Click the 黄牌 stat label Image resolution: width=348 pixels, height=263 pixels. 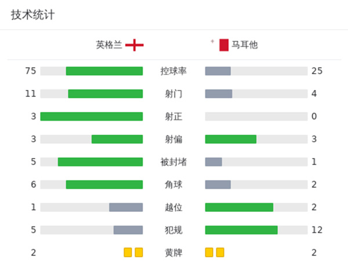174,253
